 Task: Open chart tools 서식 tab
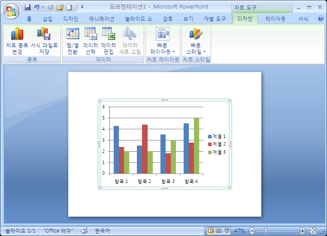coord(303,19)
